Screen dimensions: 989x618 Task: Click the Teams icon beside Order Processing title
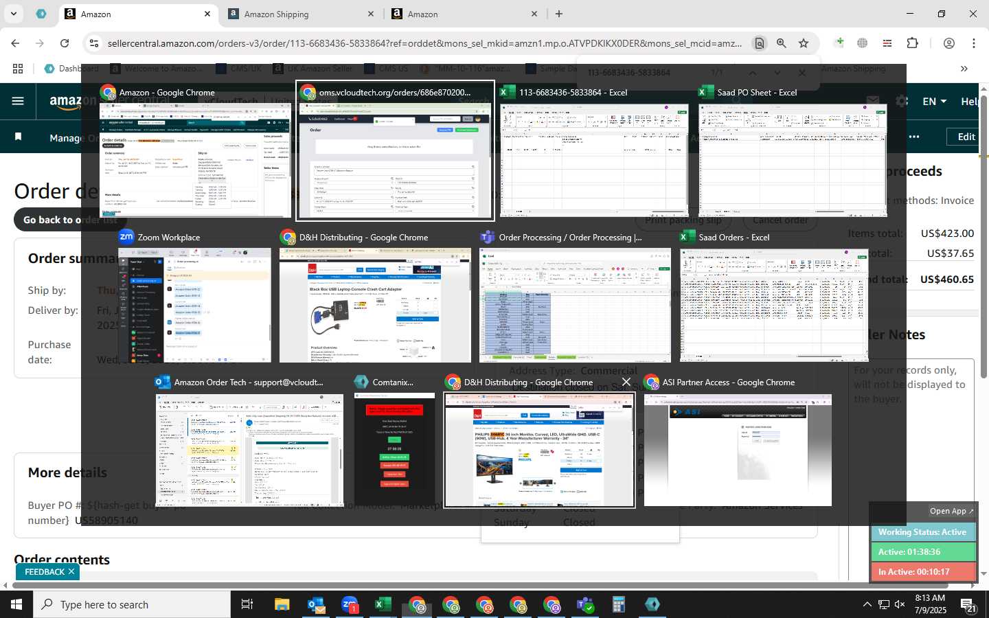coord(488,237)
